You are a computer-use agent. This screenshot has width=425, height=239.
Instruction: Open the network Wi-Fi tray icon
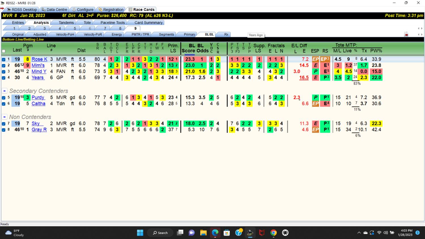click(x=379, y=233)
